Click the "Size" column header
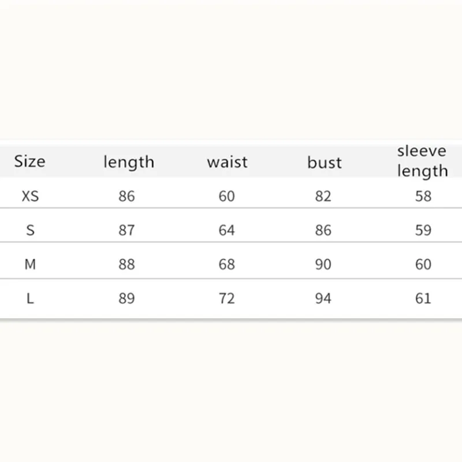 coord(29,161)
